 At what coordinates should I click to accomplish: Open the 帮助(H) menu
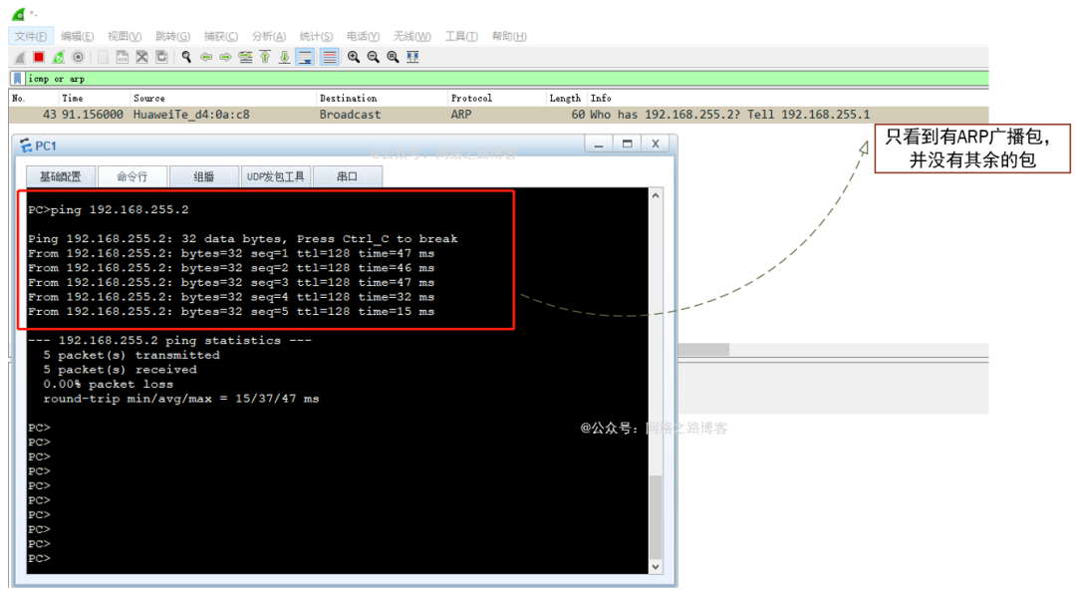coord(508,37)
